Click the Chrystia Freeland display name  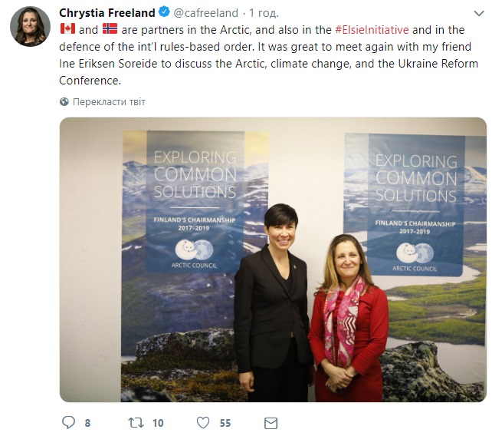[107, 13]
